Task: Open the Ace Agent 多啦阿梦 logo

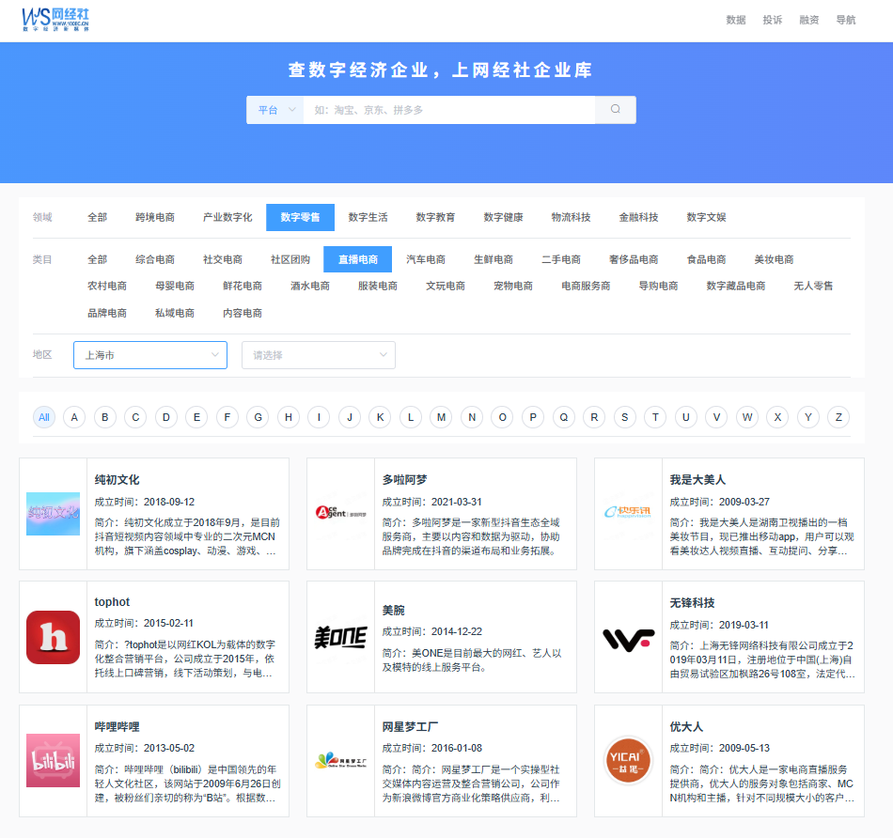Action: pos(340,513)
